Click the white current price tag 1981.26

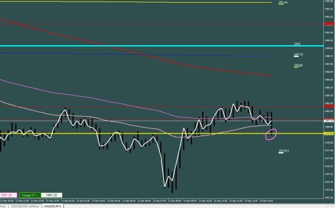pos(329,121)
